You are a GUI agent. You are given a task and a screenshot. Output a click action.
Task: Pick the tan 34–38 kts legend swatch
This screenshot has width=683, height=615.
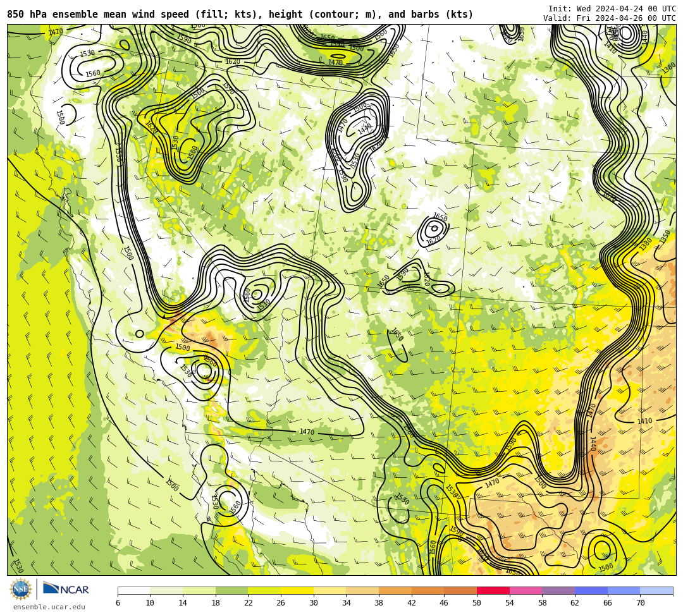(362, 590)
